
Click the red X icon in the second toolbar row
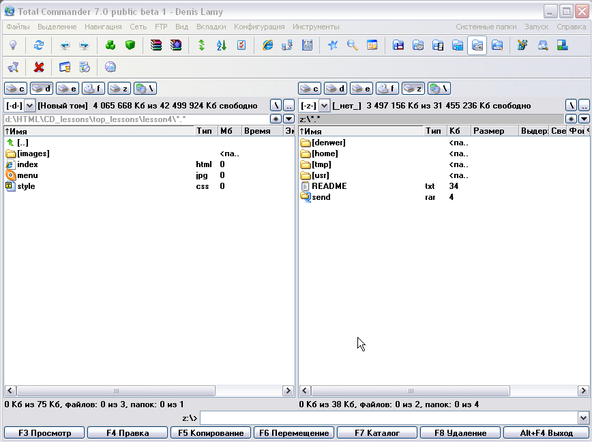click(38, 68)
